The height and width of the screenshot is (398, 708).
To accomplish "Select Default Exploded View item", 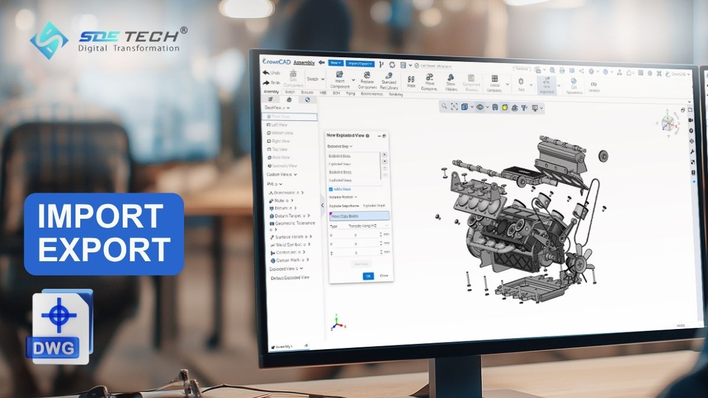I will pos(290,277).
